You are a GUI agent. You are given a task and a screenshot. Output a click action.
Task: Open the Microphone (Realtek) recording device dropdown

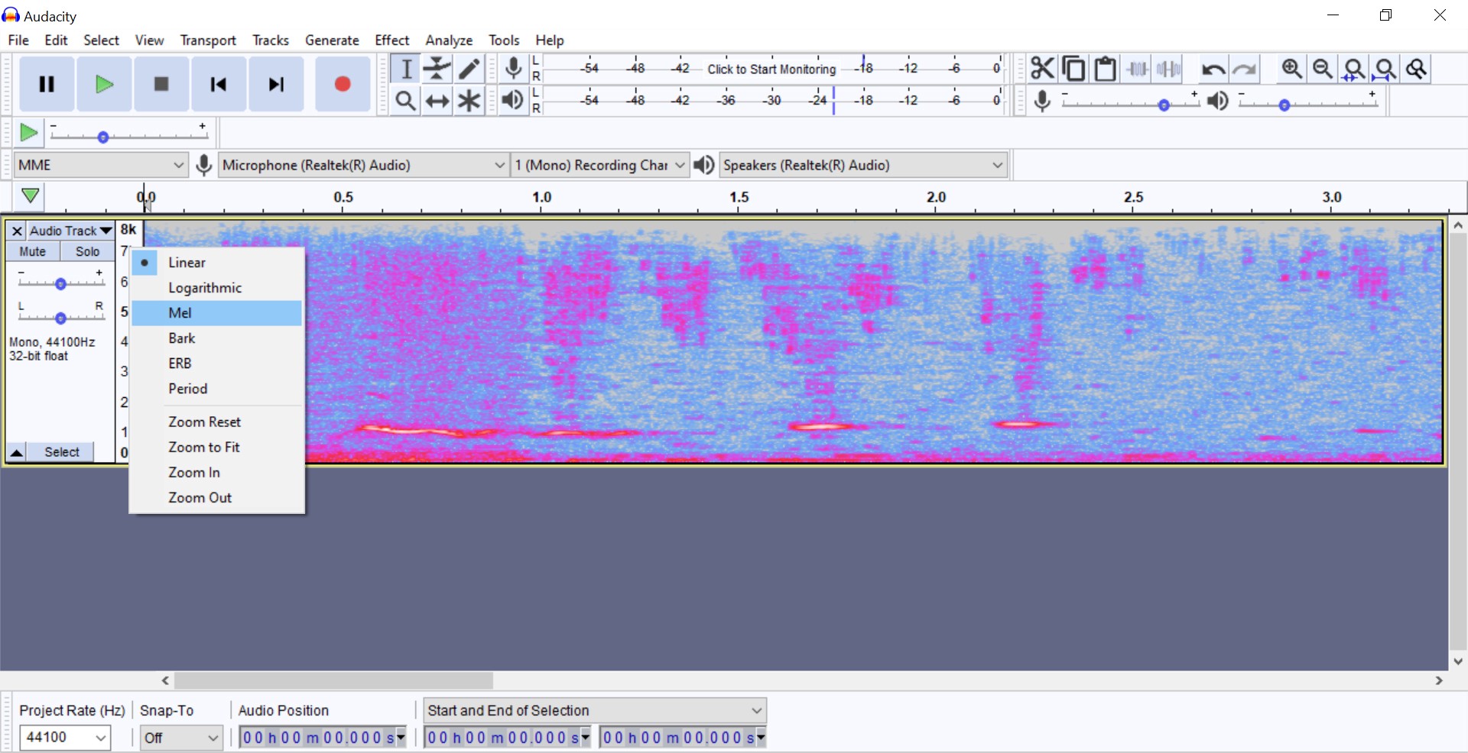365,165
